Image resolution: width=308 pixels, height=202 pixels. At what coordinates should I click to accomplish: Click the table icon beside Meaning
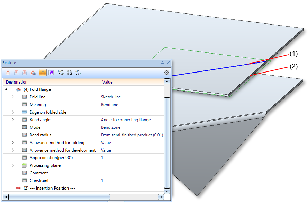point(24,104)
